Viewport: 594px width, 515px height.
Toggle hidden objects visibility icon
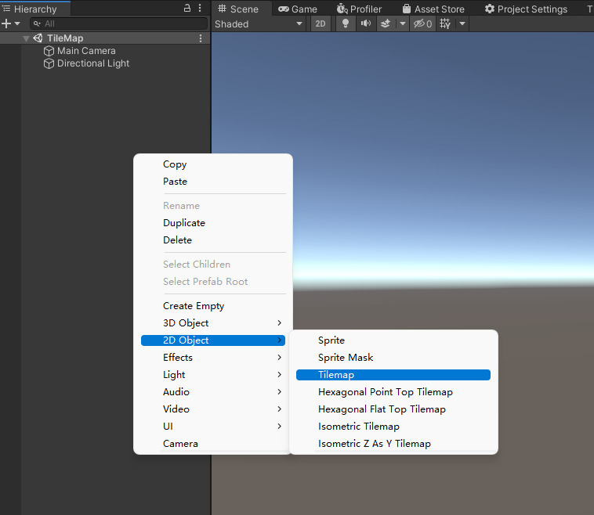point(422,23)
